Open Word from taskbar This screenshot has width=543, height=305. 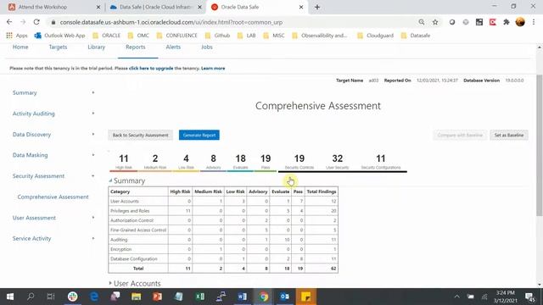point(243,297)
